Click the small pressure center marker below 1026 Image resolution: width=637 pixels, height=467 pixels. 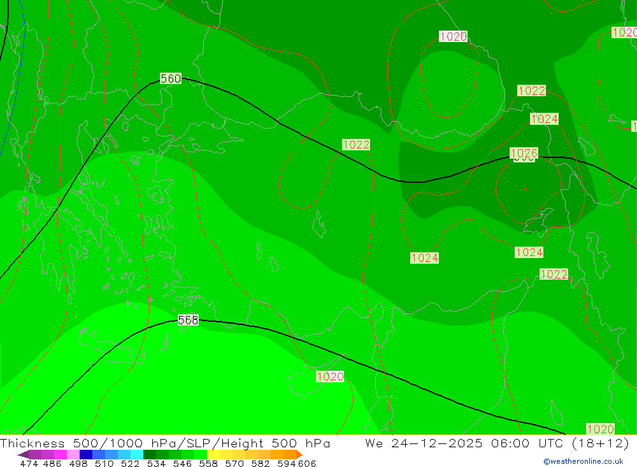click(526, 189)
